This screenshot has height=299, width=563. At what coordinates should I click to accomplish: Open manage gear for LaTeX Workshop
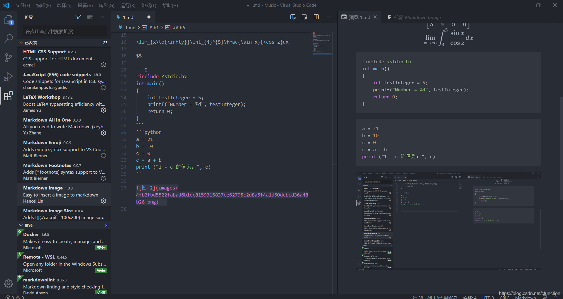(104, 110)
